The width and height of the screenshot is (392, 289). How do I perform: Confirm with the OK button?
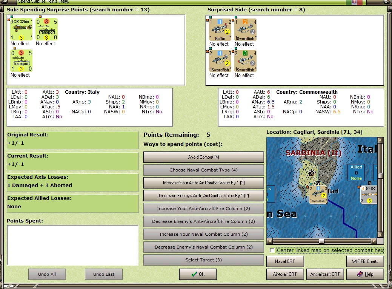[198, 274]
